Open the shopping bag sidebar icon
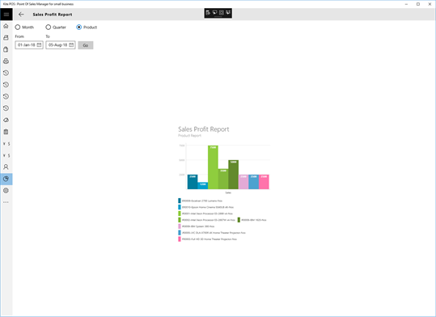436x317 pixels. tap(6, 49)
